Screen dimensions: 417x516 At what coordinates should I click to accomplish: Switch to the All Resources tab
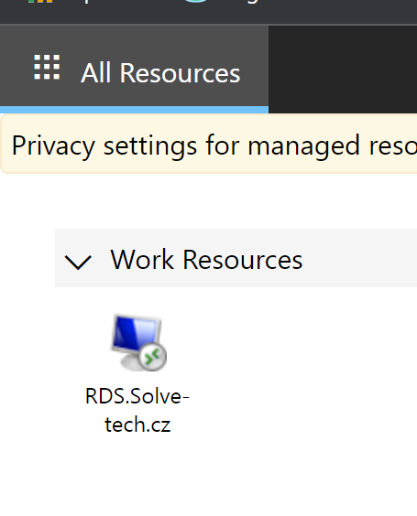coord(134,70)
